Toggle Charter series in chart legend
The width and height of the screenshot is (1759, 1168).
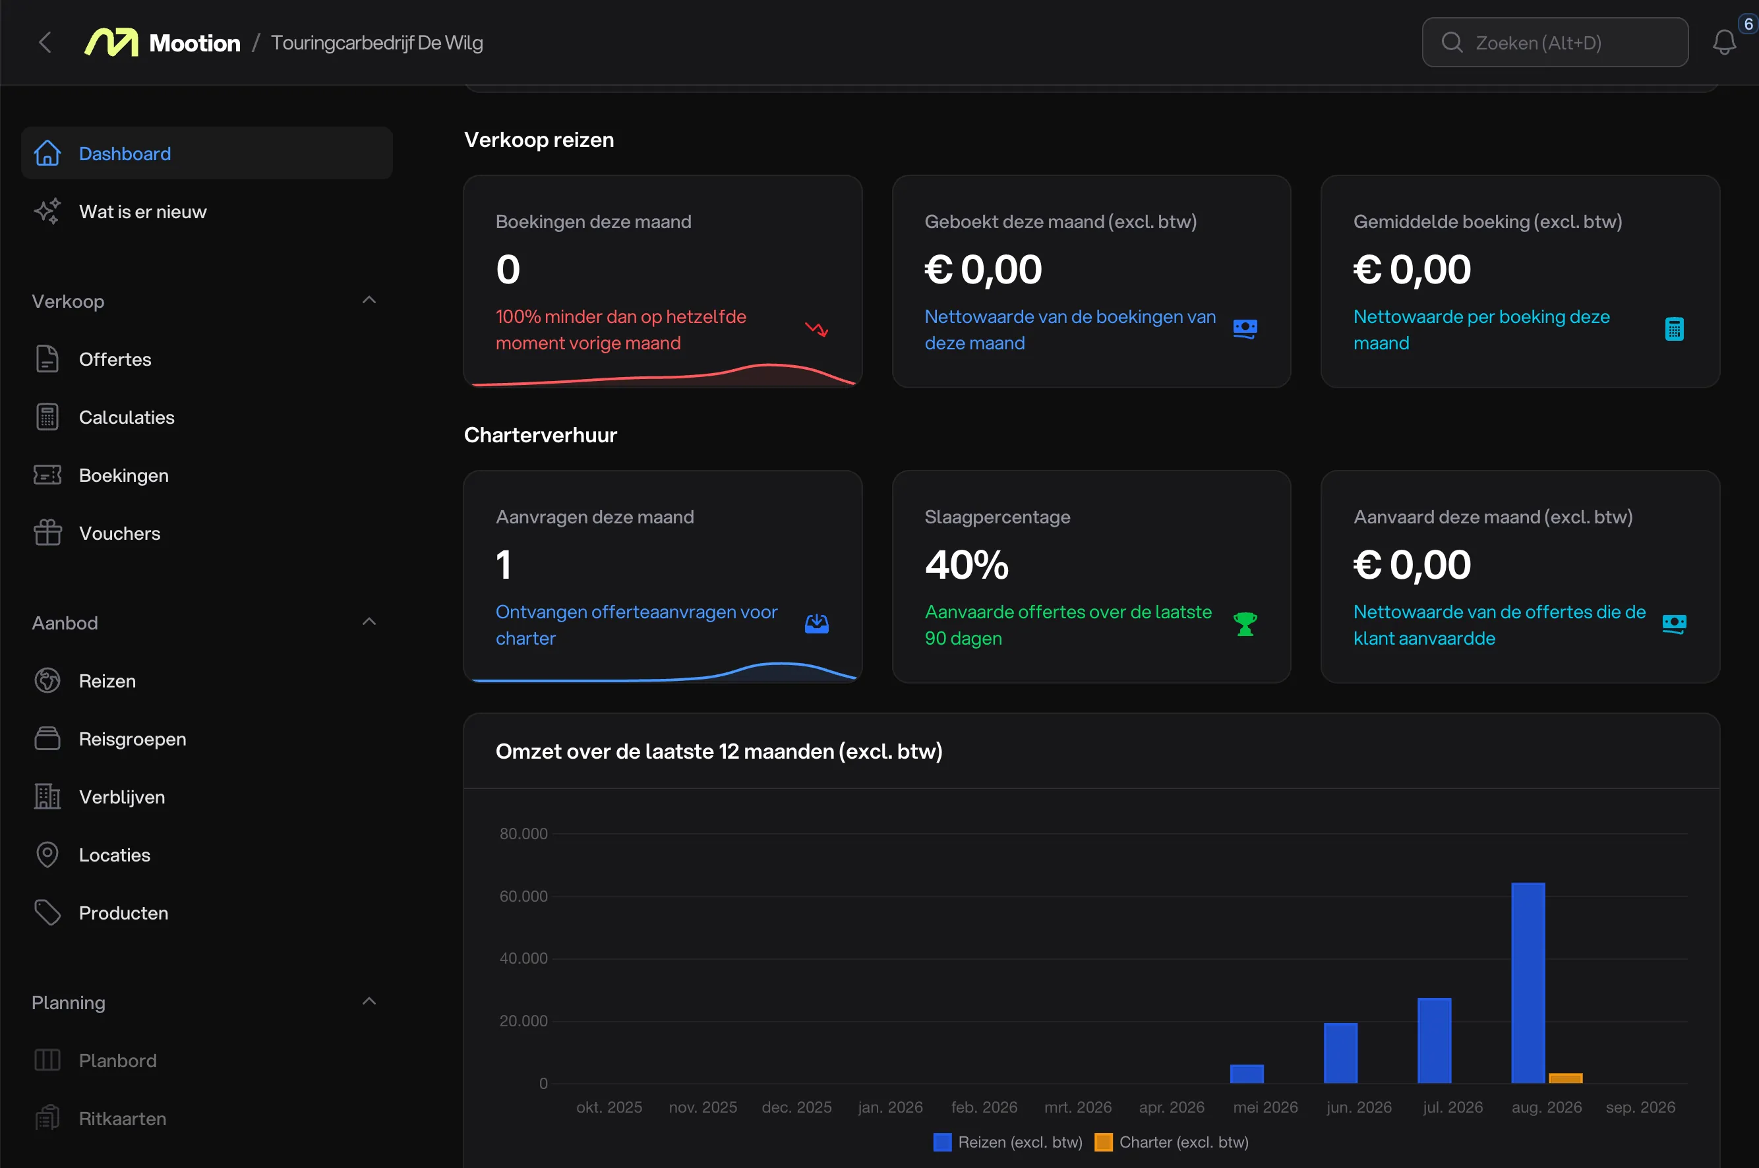coord(1171,1142)
